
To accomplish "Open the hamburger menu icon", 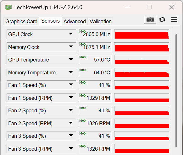I will pyautogui.click(x=174, y=19).
